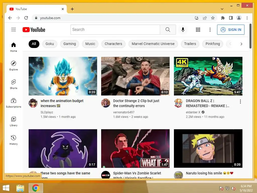Open options menu for DRAGON BALL Z video
The height and width of the screenshot is (193, 257).
click(240, 102)
